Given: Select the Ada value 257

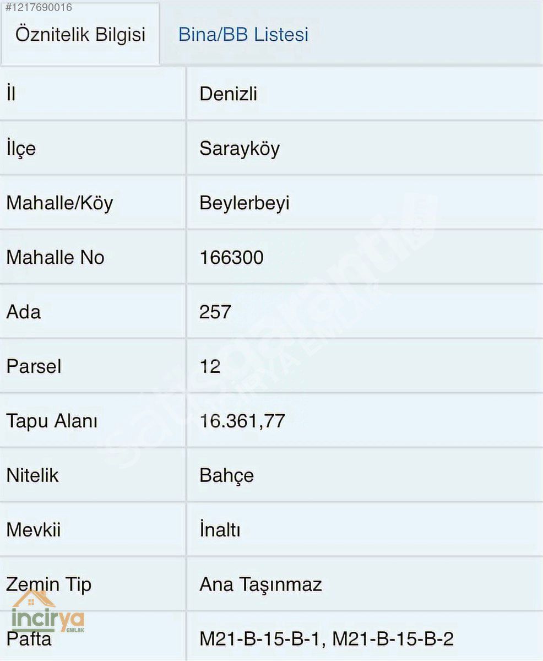Looking at the screenshot, I should tap(215, 312).
